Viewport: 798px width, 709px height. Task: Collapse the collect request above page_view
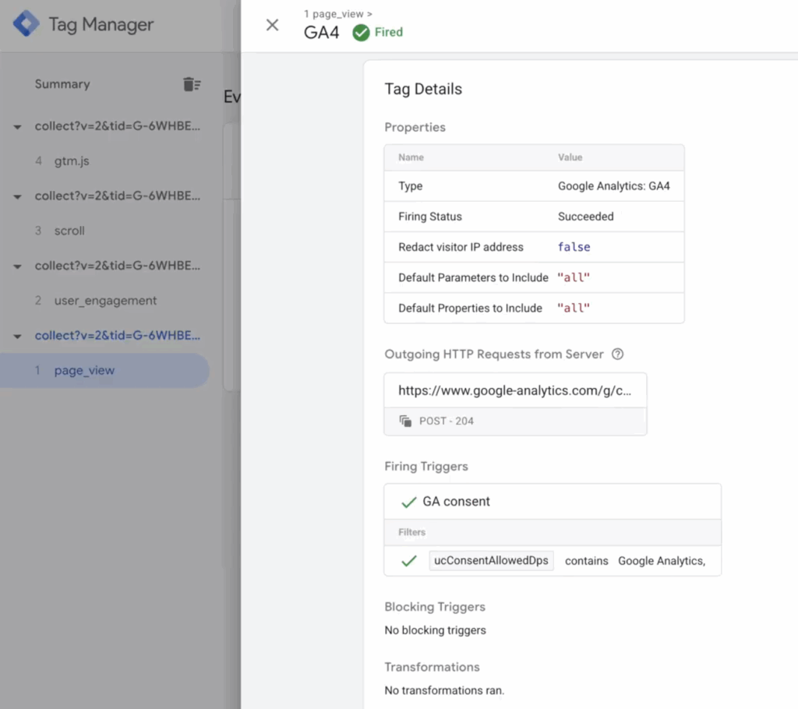click(x=17, y=336)
